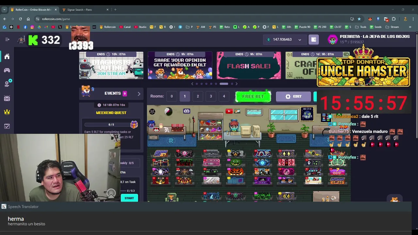This screenshot has width=418, height=235.
Task: Go to previous banner with left arrow
Action: pyautogui.click(x=192, y=84)
